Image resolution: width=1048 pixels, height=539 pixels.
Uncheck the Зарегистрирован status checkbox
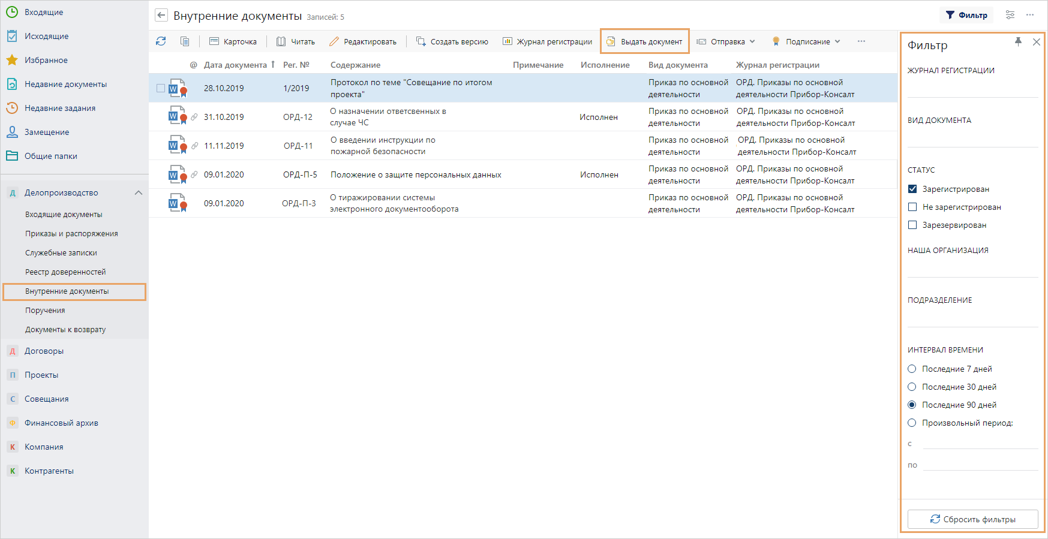[912, 189]
